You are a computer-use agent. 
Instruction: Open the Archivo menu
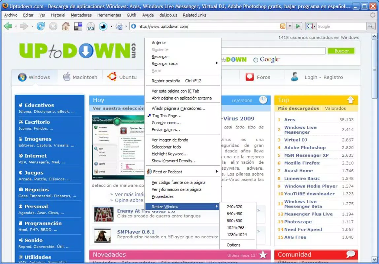[11, 15]
